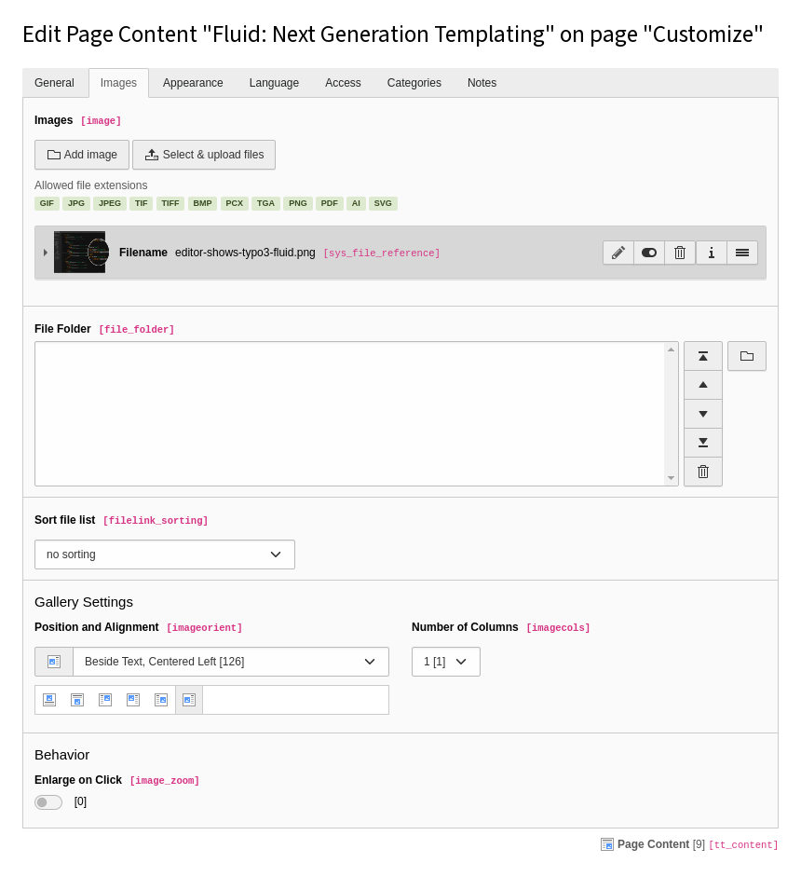Open the Position and Alignment dropdown

(x=230, y=662)
